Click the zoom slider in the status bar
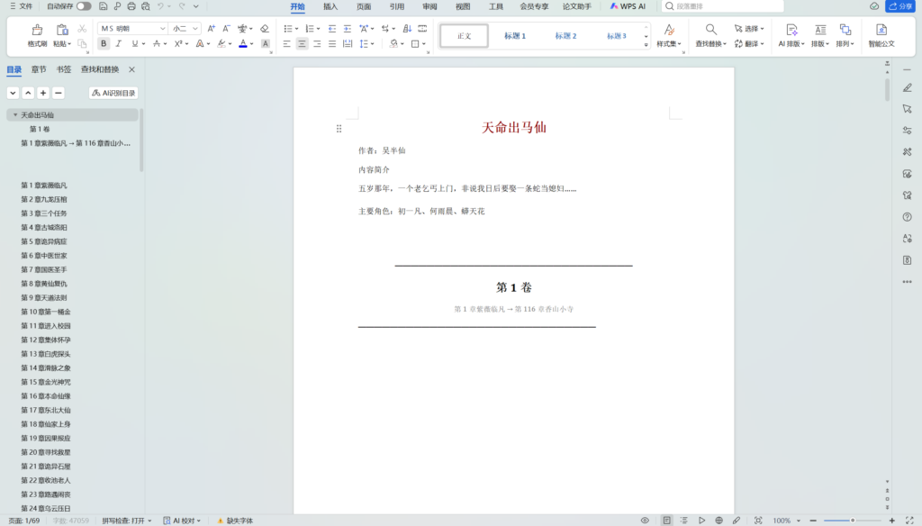Image resolution: width=922 pixels, height=526 pixels. [852, 521]
